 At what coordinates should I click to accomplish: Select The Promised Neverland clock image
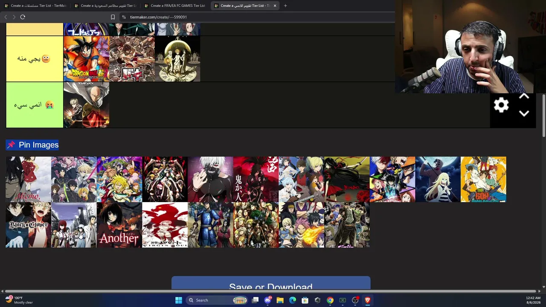177,59
